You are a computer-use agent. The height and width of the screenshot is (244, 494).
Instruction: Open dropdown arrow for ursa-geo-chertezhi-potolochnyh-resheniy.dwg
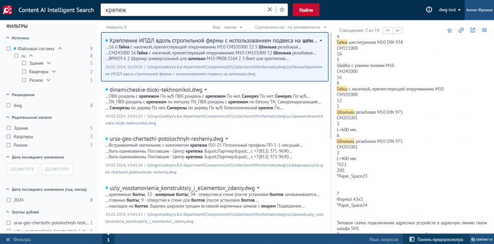227,139
